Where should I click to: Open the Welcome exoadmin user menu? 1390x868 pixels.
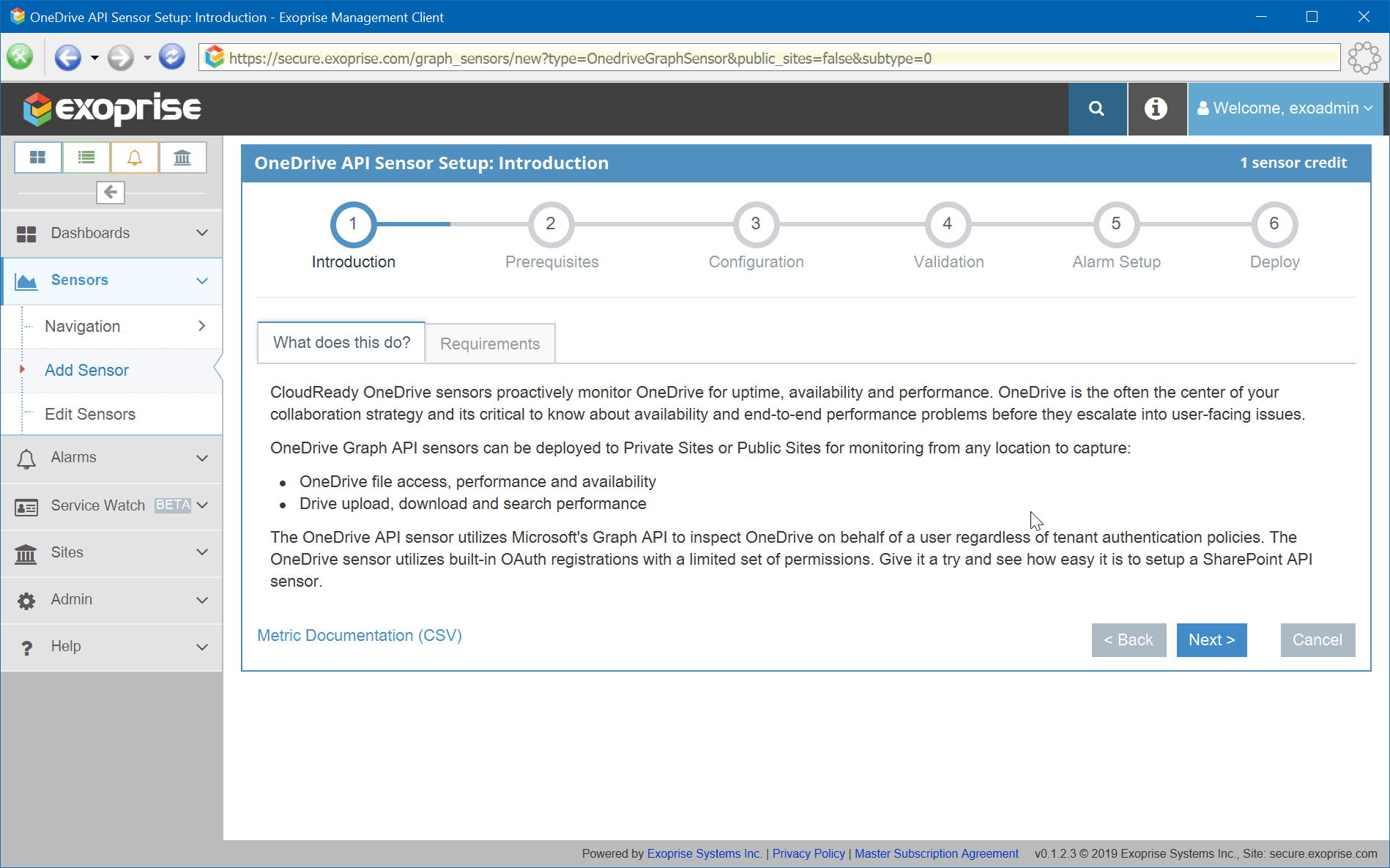[x=1284, y=108]
